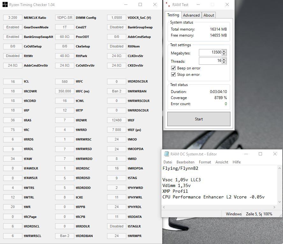Switch to the Testing tab

173,15
